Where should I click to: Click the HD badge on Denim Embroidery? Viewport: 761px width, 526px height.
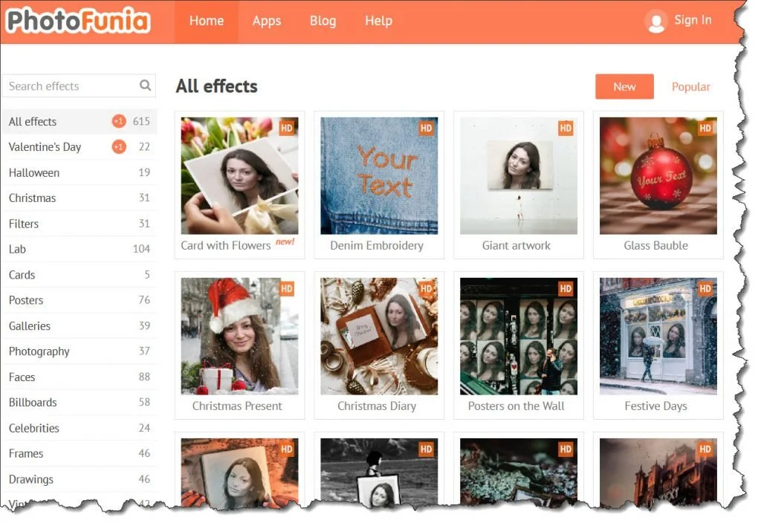click(x=426, y=128)
